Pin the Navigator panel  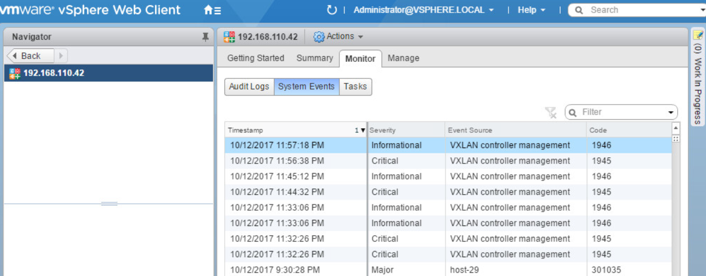pyautogui.click(x=205, y=37)
